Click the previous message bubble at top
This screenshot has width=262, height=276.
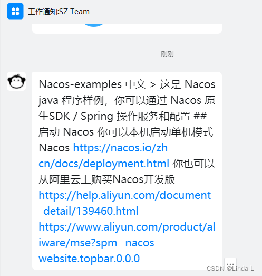127,28
